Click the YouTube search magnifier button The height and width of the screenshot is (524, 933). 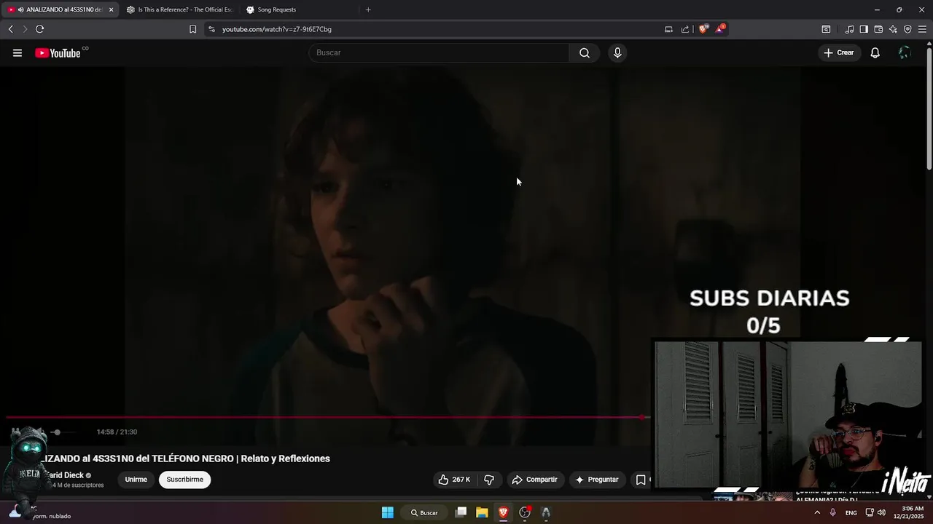[585, 52]
